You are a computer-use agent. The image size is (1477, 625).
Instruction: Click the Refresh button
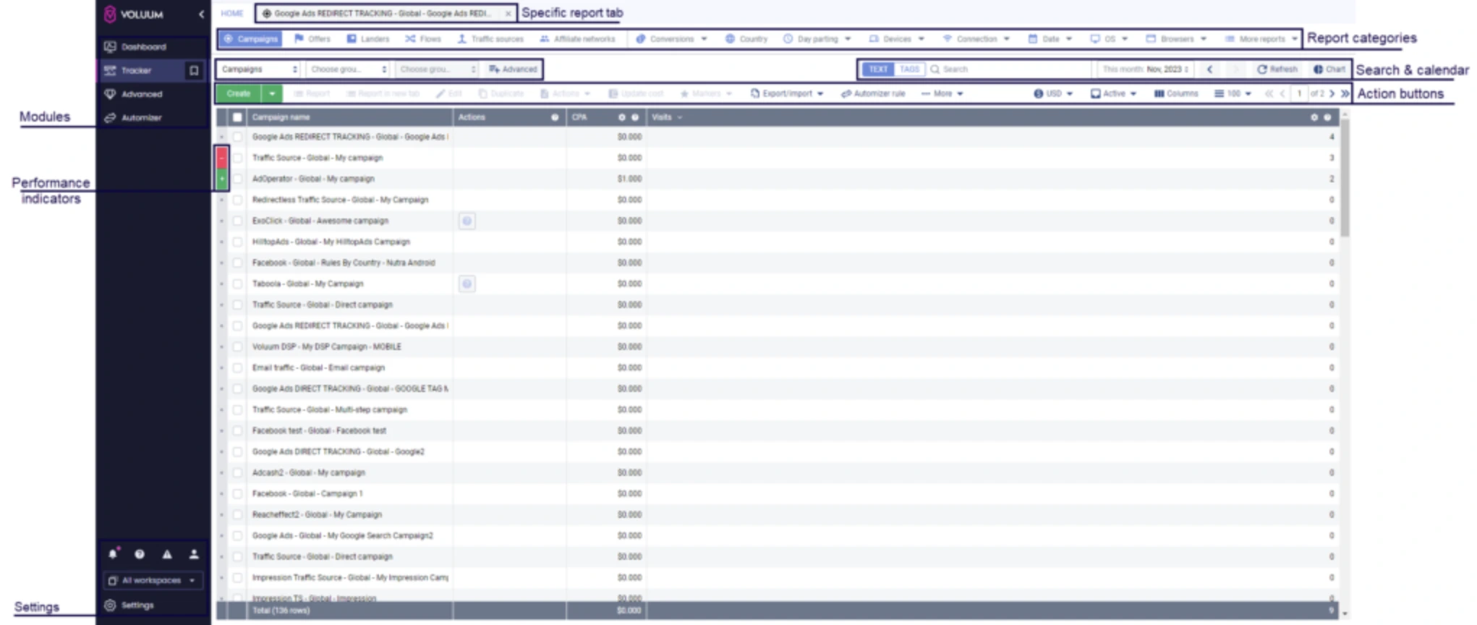(1277, 69)
